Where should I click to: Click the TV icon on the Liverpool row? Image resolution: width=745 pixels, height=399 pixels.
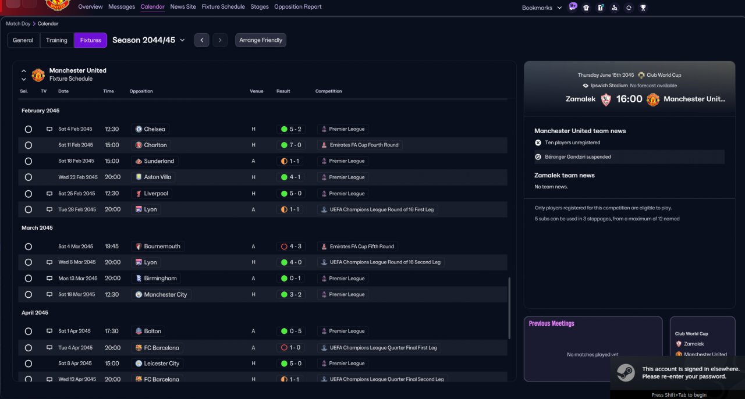49,194
